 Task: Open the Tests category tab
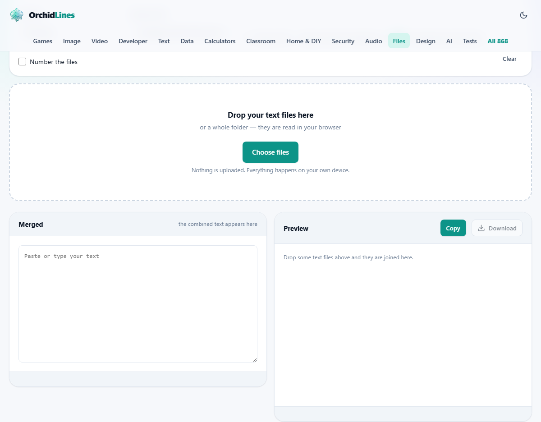pyautogui.click(x=470, y=41)
